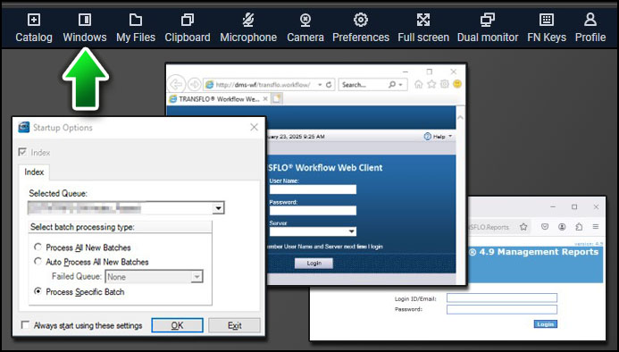Click the Password field on Management Reports
The width and height of the screenshot is (619, 352).
point(502,309)
